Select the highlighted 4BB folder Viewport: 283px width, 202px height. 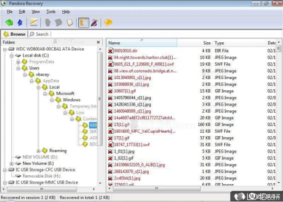point(93,125)
